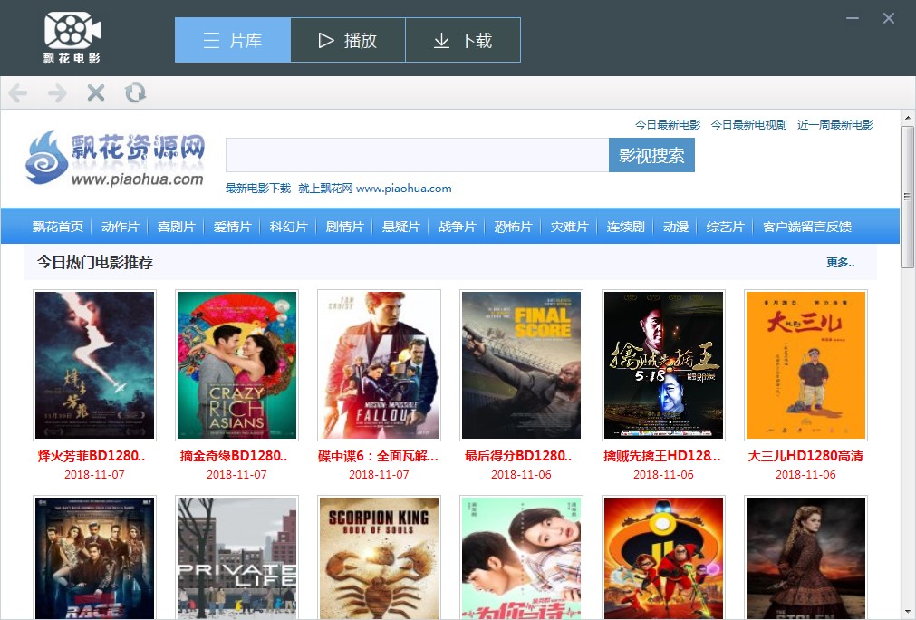Viewport: 916px width, 620px height.
Task: Click the 就上飘花网 www.piaohua.com link
Action: [374, 189]
